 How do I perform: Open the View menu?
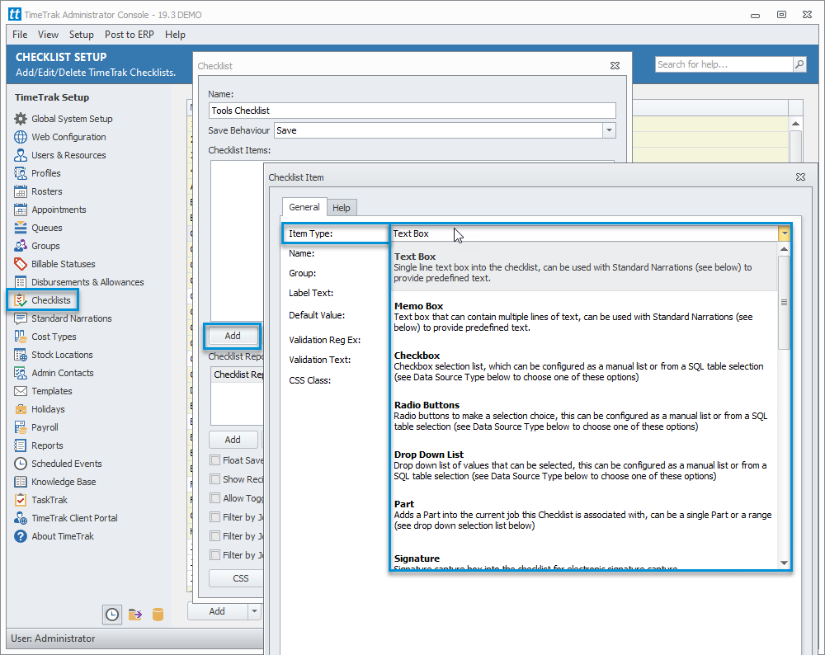pos(48,35)
